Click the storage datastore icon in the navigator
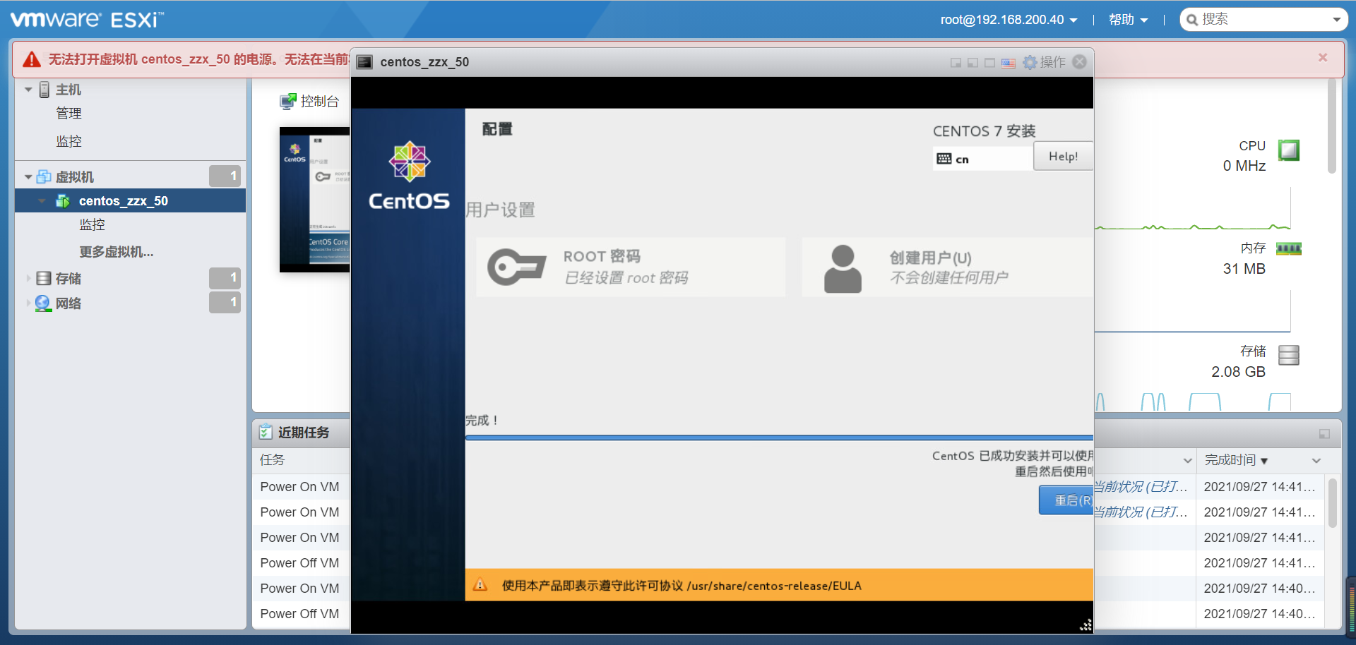Screen dimensions: 1356x645 pyautogui.click(x=44, y=278)
